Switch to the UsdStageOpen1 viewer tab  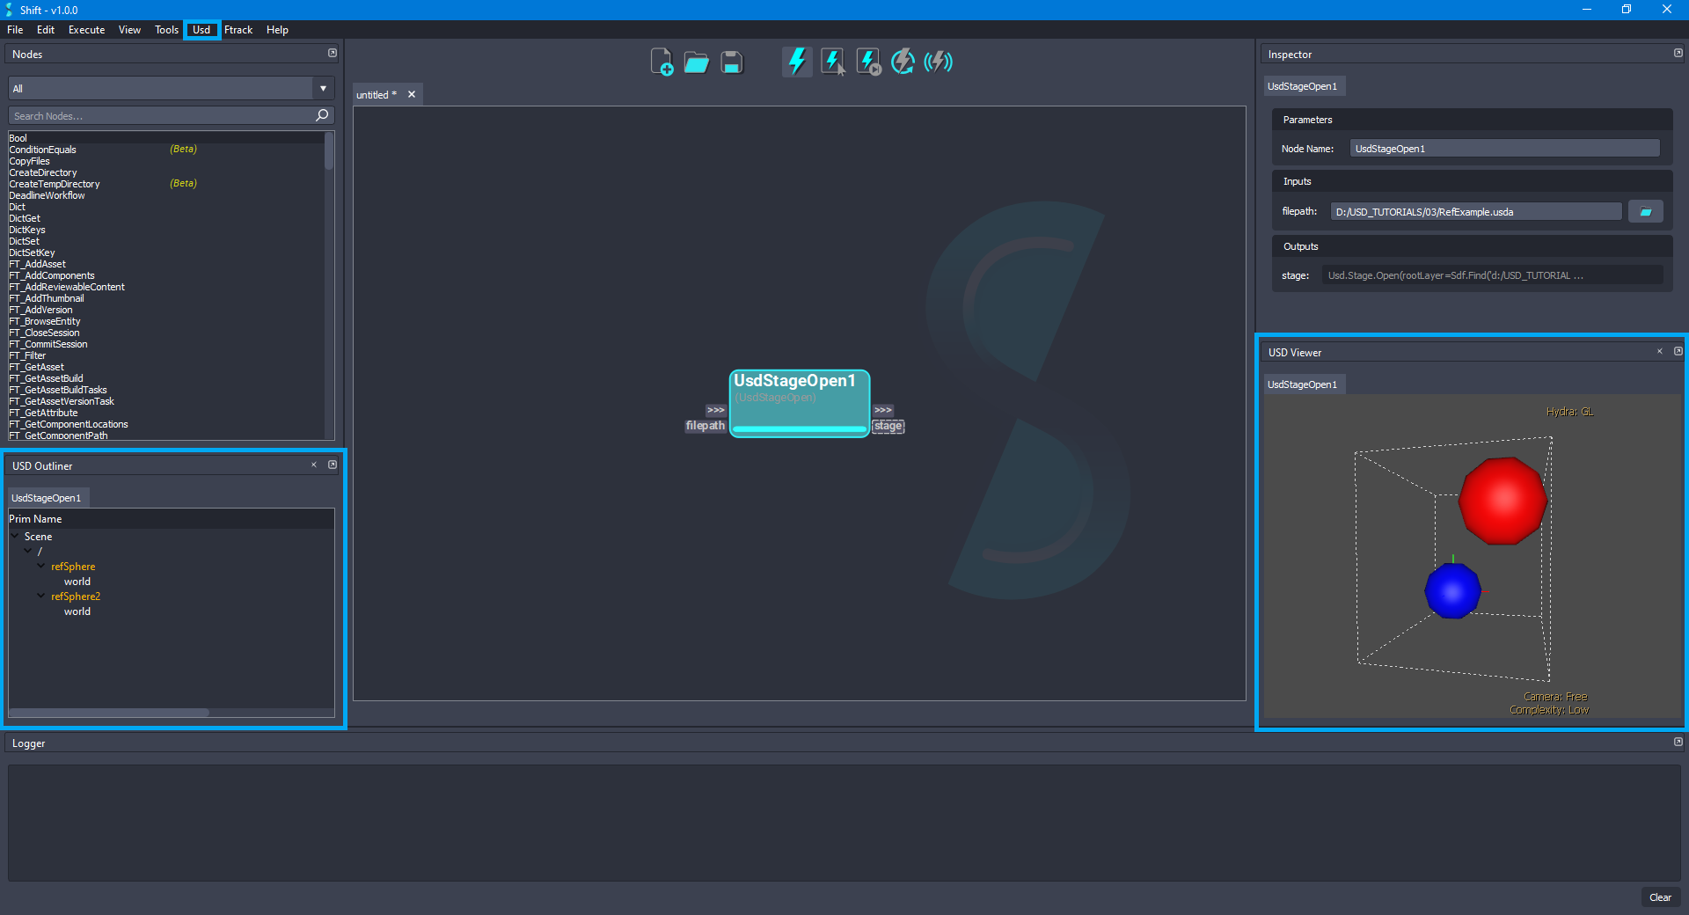tap(1303, 384)
